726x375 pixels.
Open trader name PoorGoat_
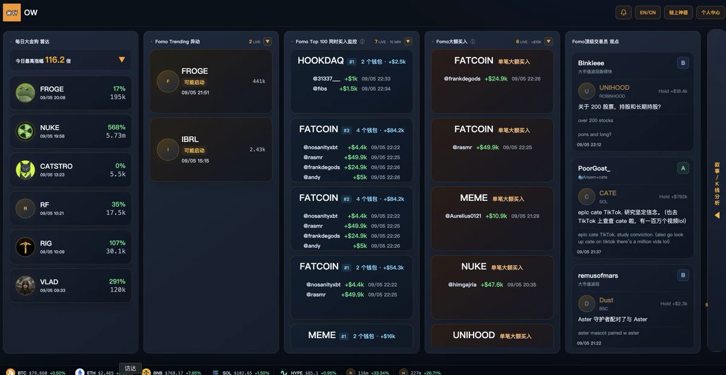594,168
